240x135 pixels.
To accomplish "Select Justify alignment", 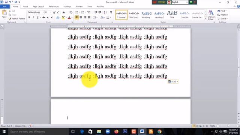I will point(89,18).
